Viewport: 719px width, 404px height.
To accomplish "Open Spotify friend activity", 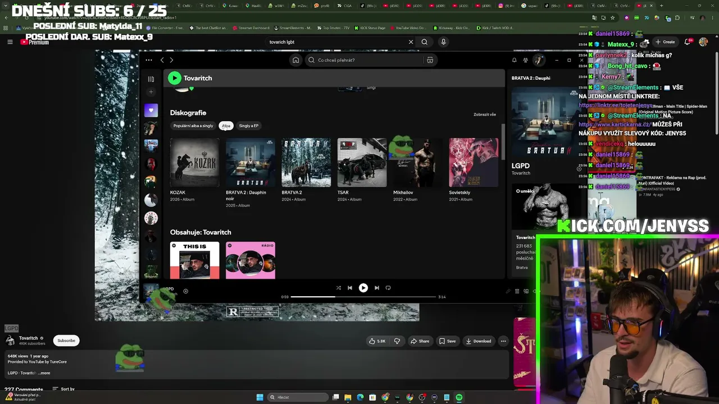I will (x=525, y=60).
